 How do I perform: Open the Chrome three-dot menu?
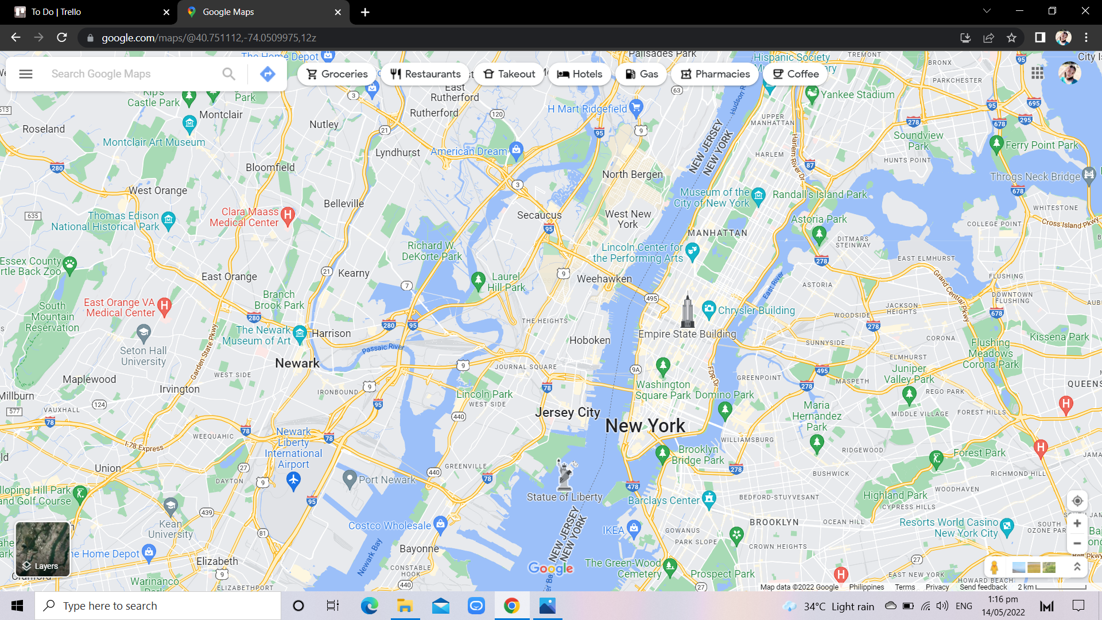[1086, 37]
